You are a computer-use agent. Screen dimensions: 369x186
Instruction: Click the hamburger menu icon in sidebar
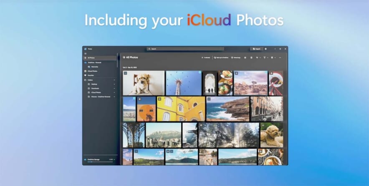click(x=86, y=54)
